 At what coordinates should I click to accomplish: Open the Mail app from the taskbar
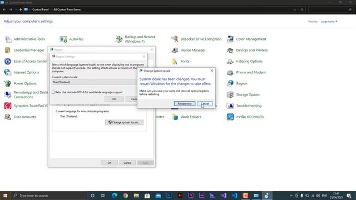tap(158, 196)
